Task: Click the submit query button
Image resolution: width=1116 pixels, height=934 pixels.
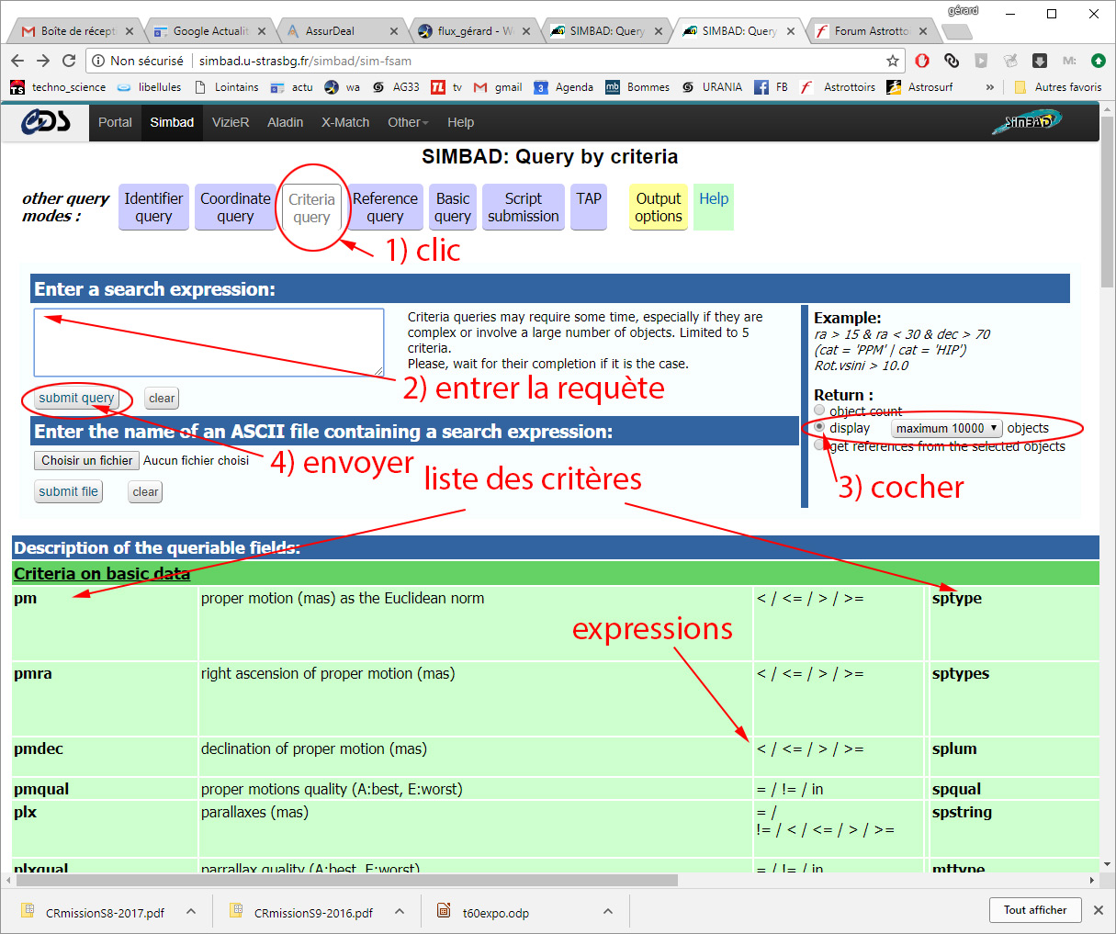Action: point(76,398)
